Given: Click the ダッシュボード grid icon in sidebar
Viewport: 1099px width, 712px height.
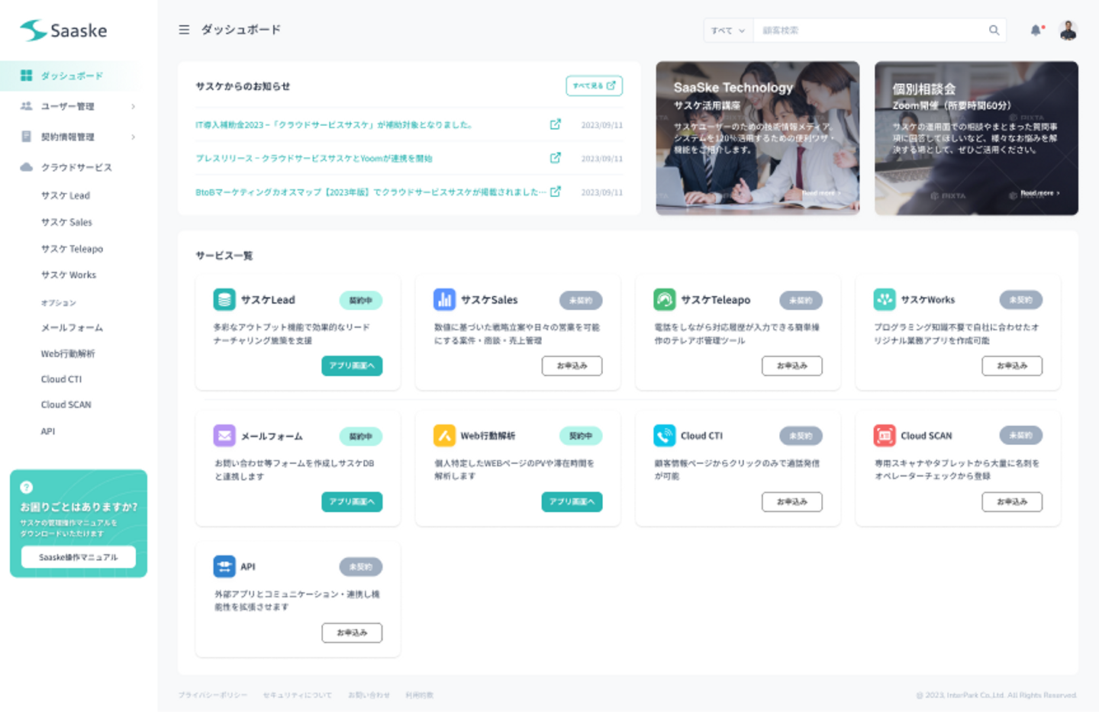Looking at the screenshot, I should pyautogui.click(x=27, y=76).
